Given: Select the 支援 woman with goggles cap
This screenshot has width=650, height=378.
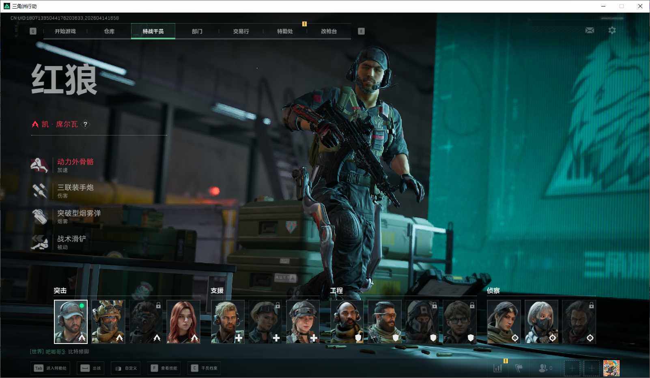Looking at the screenshot, I should click(x=303, y=322).
